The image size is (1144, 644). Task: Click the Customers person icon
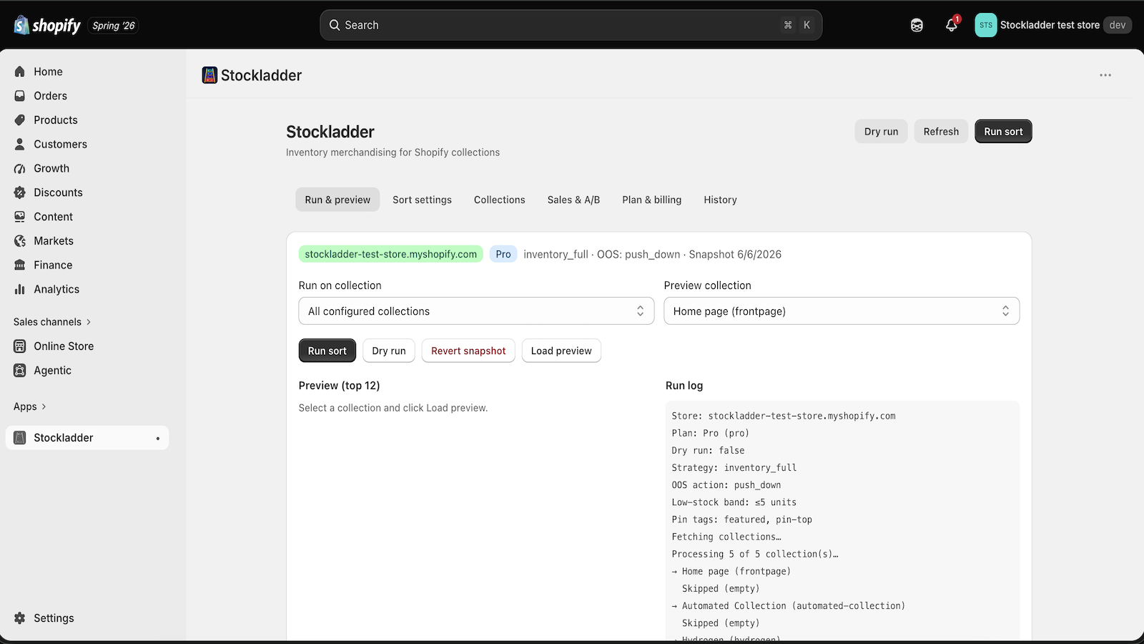20,144
